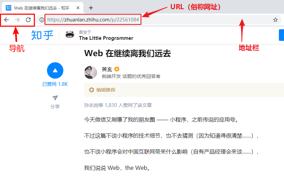This screenshot has width=284, height=178.
Task: Open 'The Little Programmer' column link
Action: (x=106, y=38)
